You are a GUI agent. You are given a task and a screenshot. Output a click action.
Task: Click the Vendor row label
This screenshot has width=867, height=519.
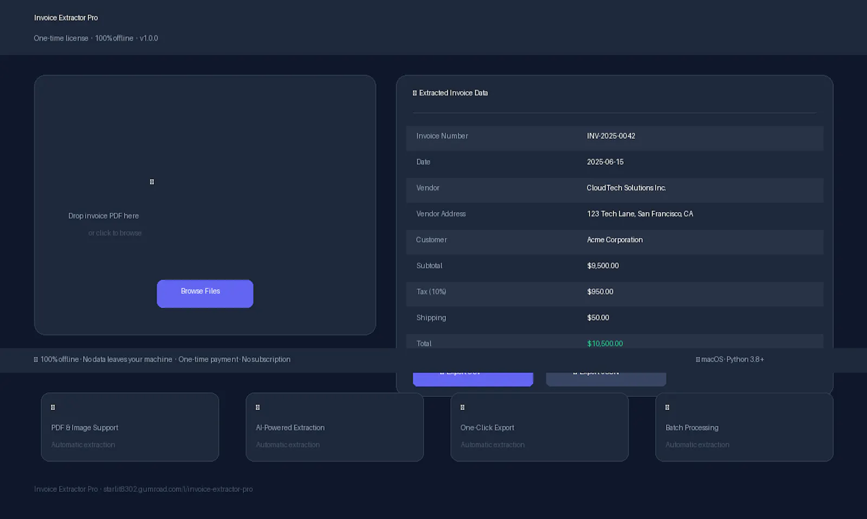(x=428, y=188)
